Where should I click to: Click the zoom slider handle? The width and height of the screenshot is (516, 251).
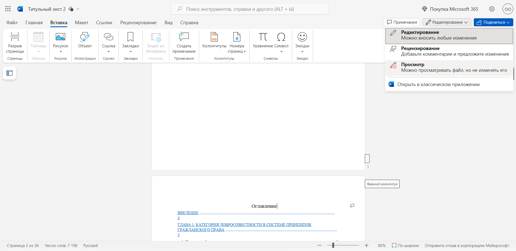pos(333,245)
